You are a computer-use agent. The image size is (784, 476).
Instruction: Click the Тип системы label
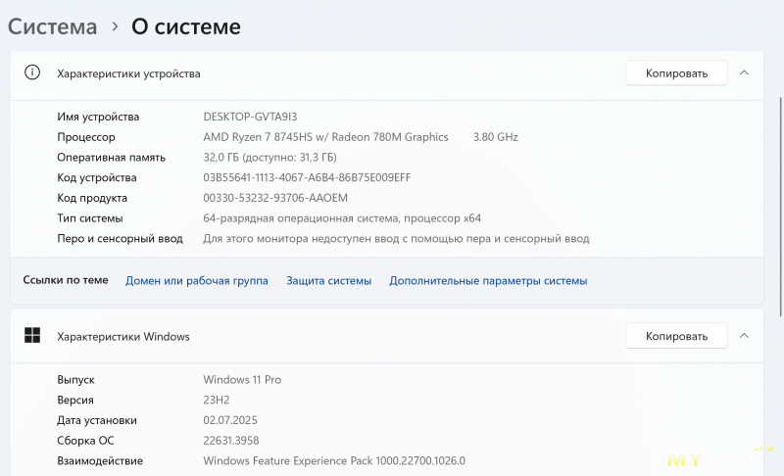[90, 218]
